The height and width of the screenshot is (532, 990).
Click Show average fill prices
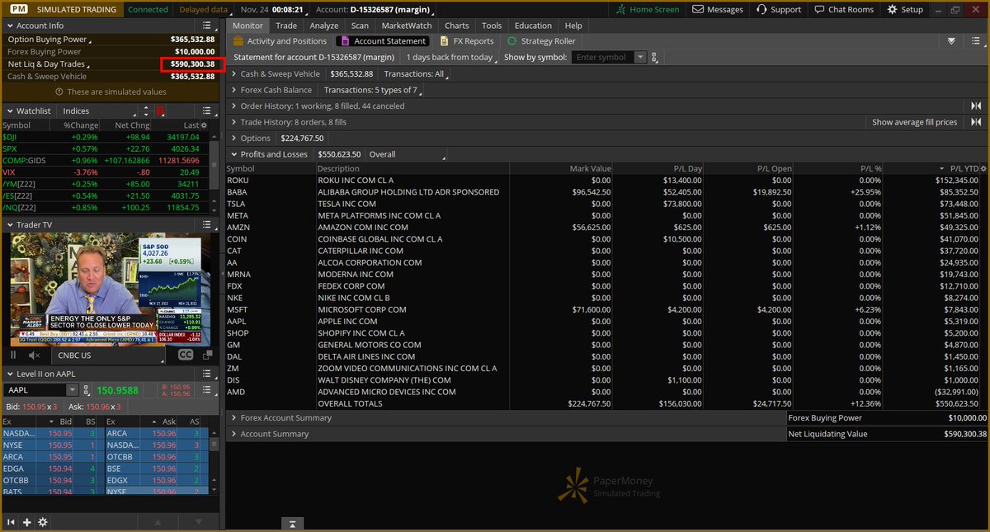(x=915, y=122)
